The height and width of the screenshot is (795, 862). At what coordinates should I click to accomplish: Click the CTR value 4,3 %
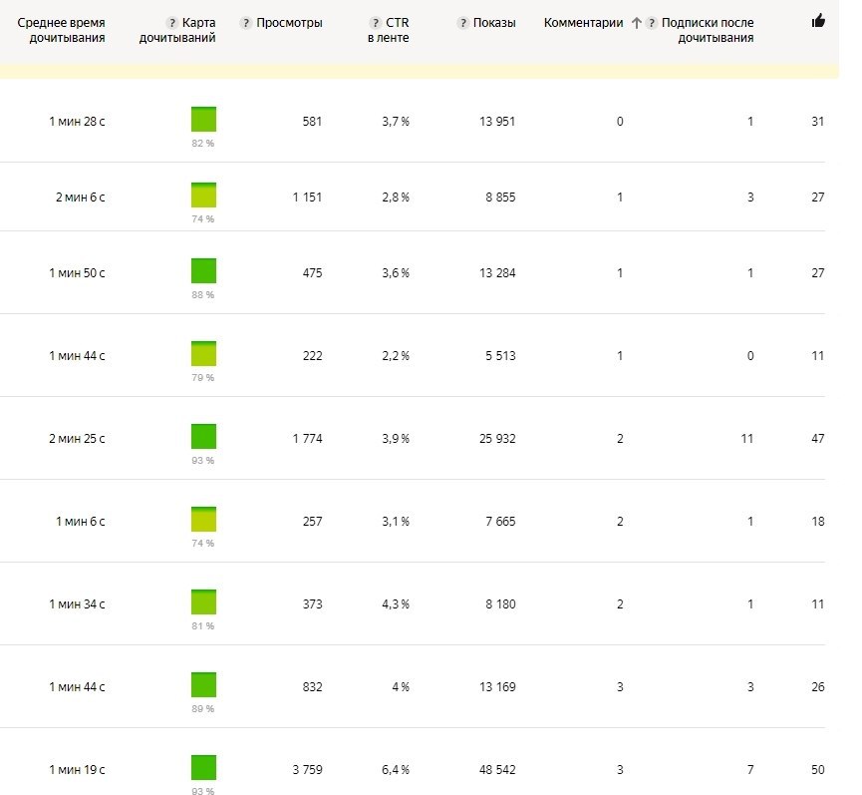(396, 604)
